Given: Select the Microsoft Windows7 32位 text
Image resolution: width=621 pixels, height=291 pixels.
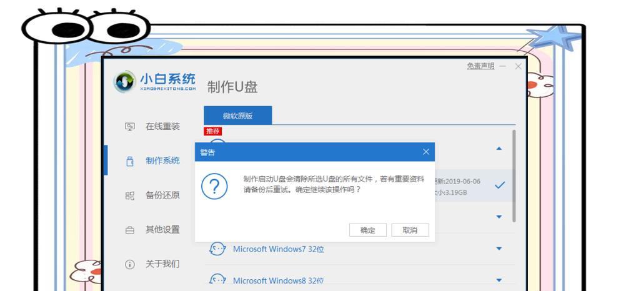Looking at the screenshot, I should (x=279, y=249).
